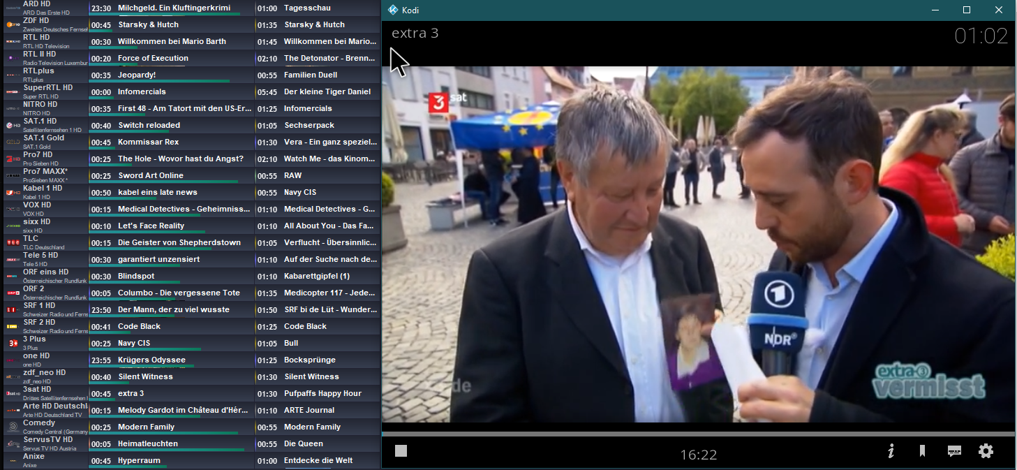Open show Blindspot
This screenshot has width=1017, height=470.
click(136, 276)
